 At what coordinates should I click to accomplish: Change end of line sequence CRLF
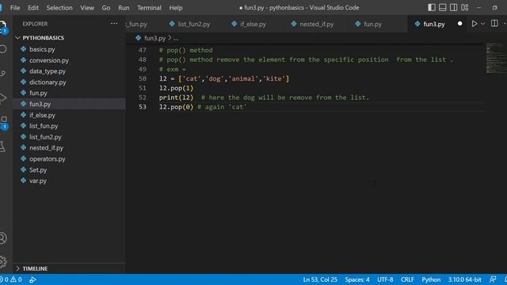[407, 279]
